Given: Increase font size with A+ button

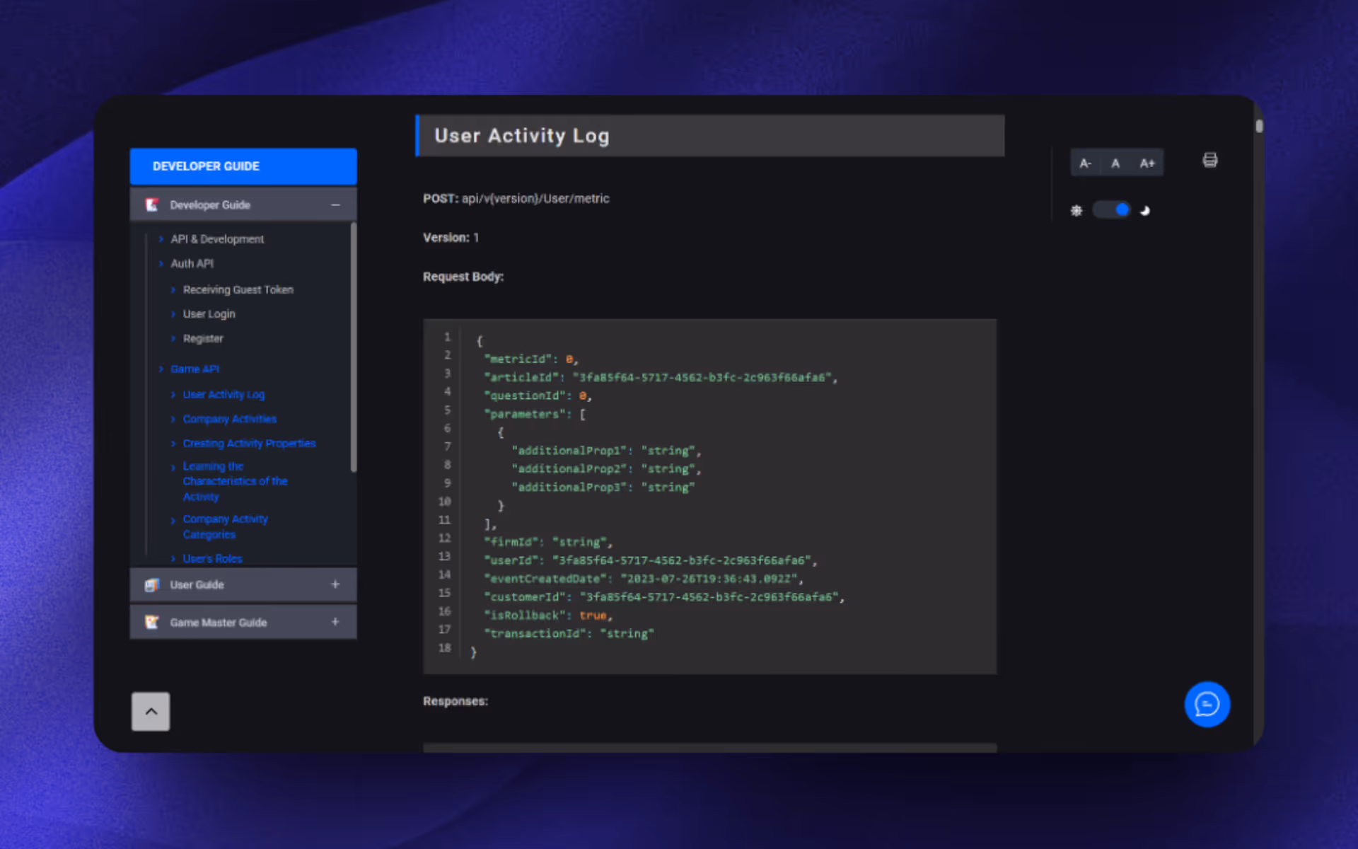Looking at the screenshot, I should click(1147, 163).
